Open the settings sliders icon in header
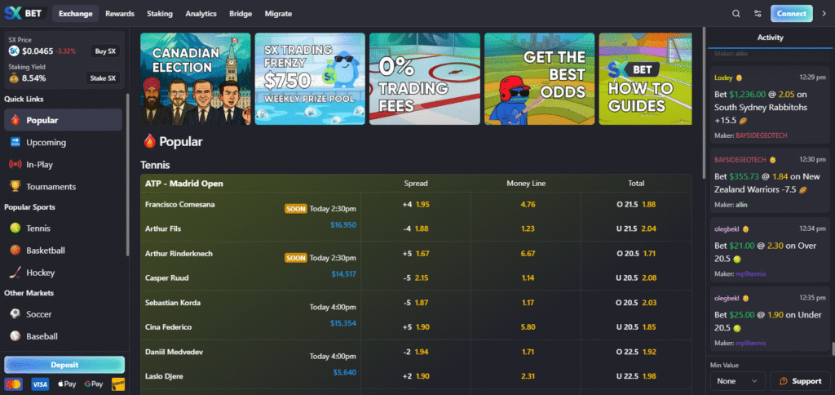Image resolution: width=835 pixels, height=395 pixels. coord(758,14)
